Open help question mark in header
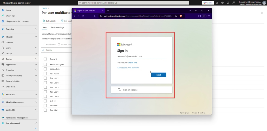This screenshot has width=267, height=131. pos(228,3)
